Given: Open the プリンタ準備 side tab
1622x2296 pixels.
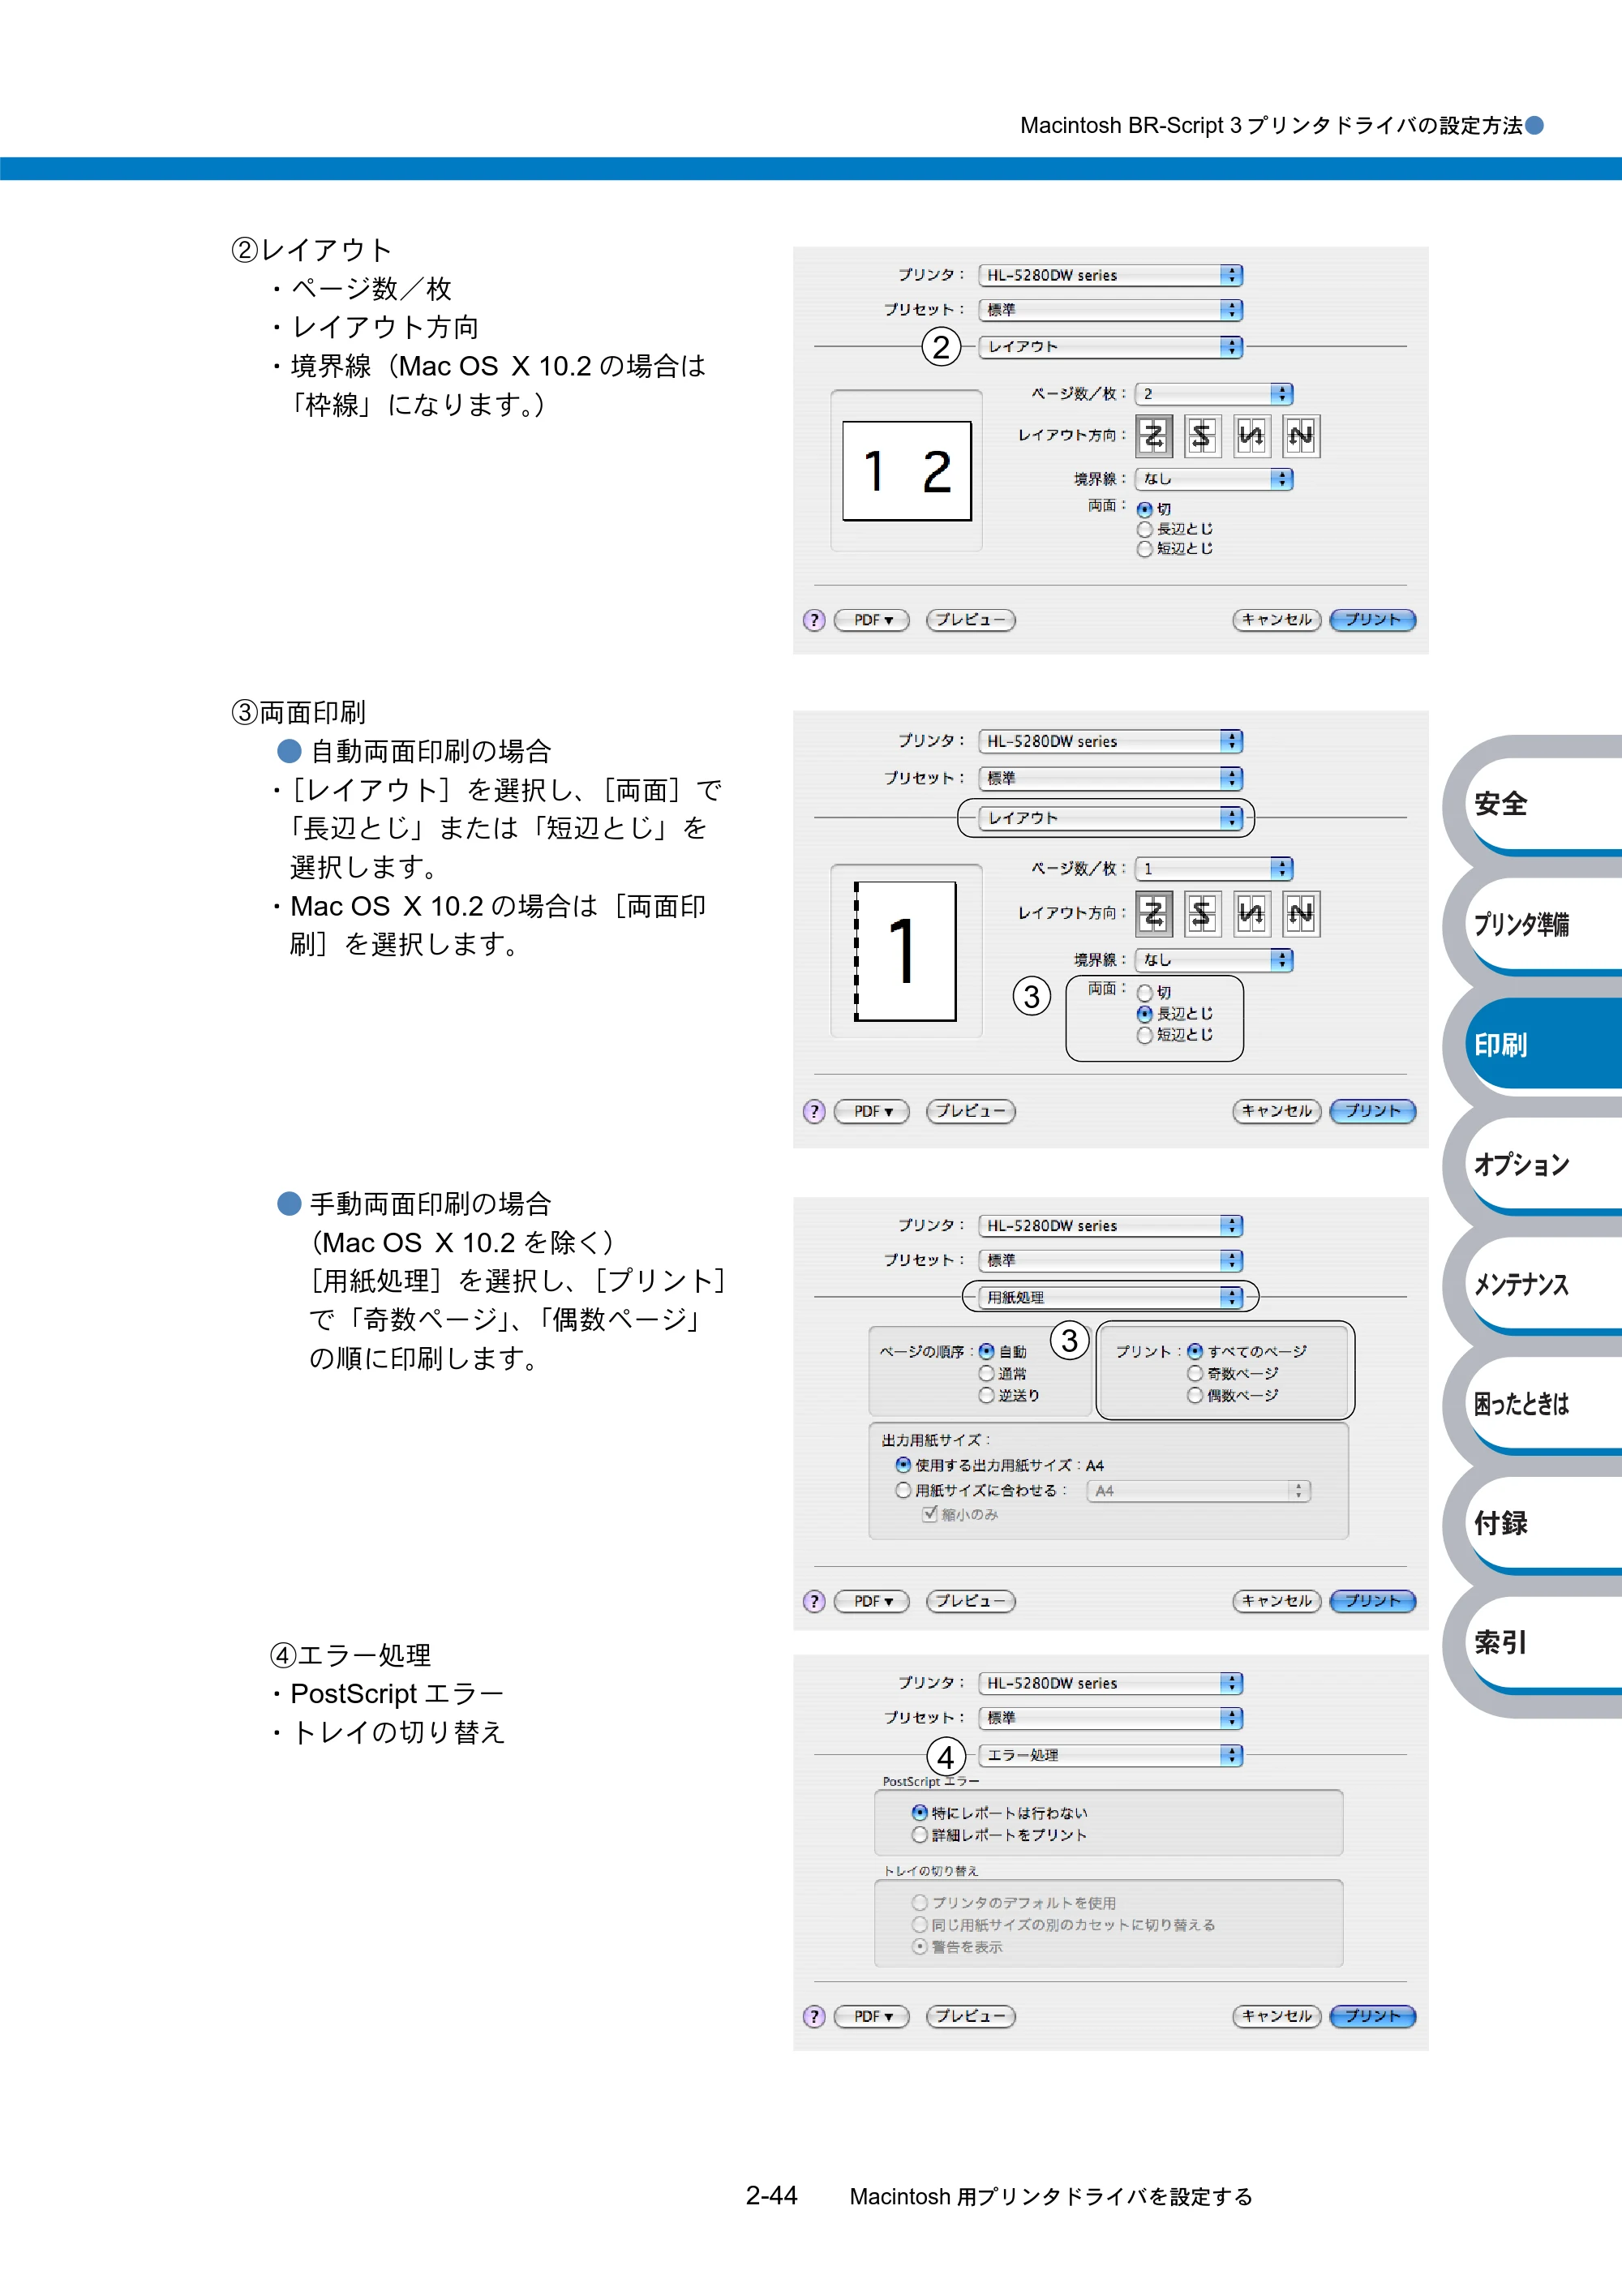Looking at the screenshot, I should click(x=1545, y=924).
